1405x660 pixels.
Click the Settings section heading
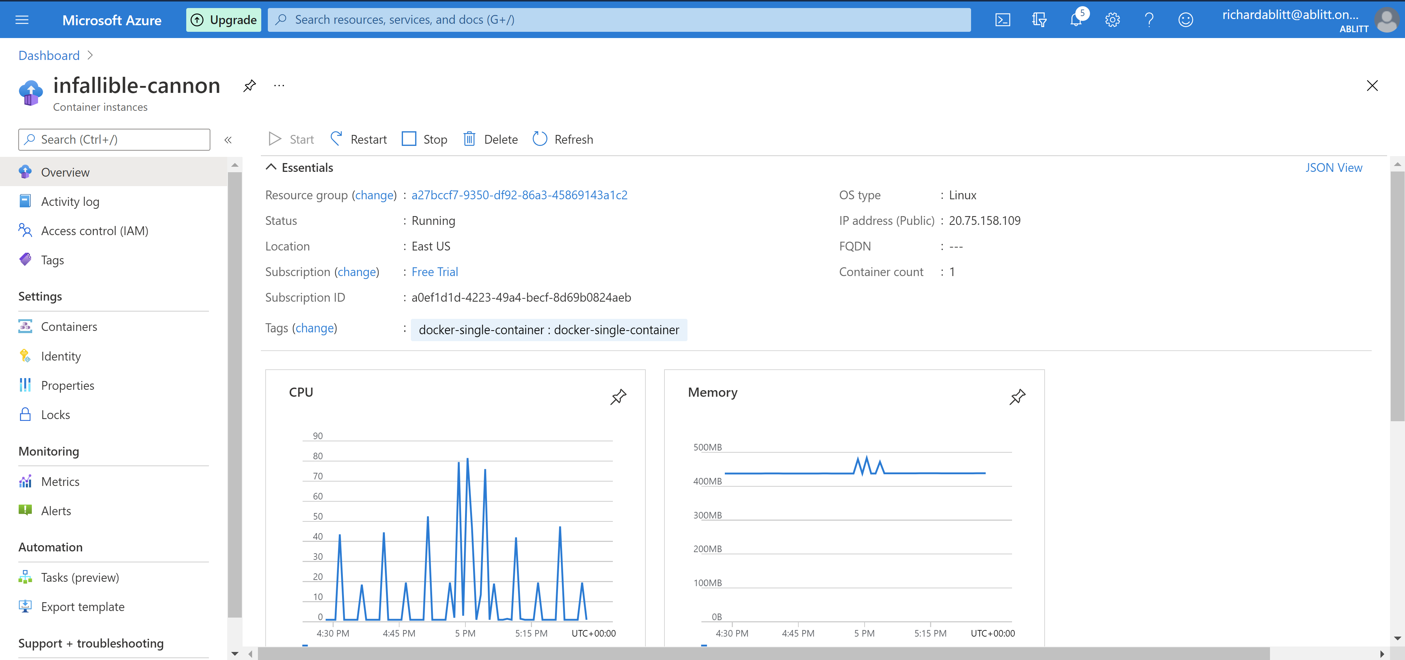click(40, 297)
